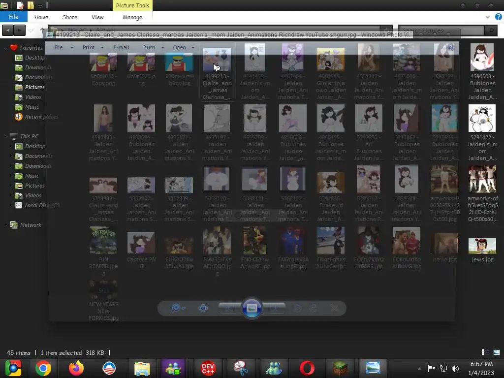Select the BIN REAPER.jpeg file

[103, 252]
